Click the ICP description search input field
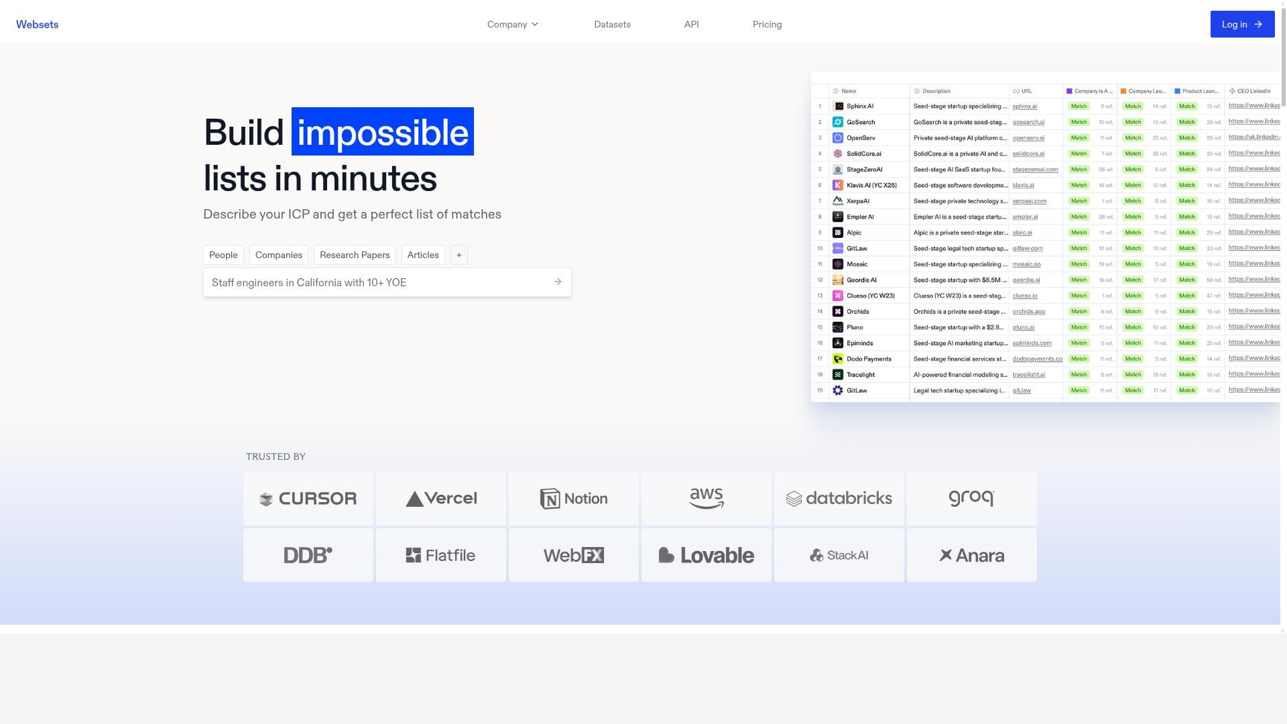 (375, 282)
